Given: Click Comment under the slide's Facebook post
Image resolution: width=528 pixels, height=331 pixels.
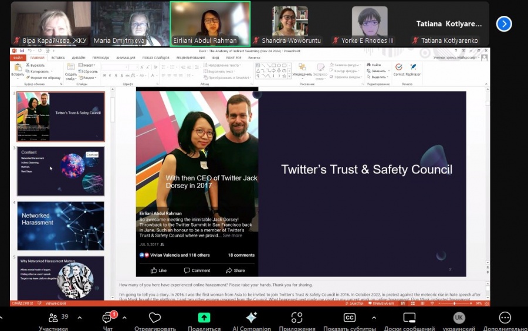Looking at the screenshot, I should [197, 271].
